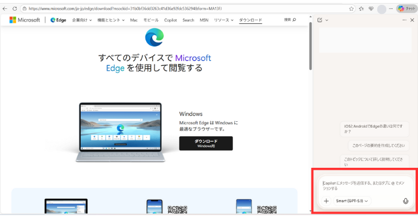418x218 pixels.
Task: Open Browser essentials heart icon
Action: (371, 9)
